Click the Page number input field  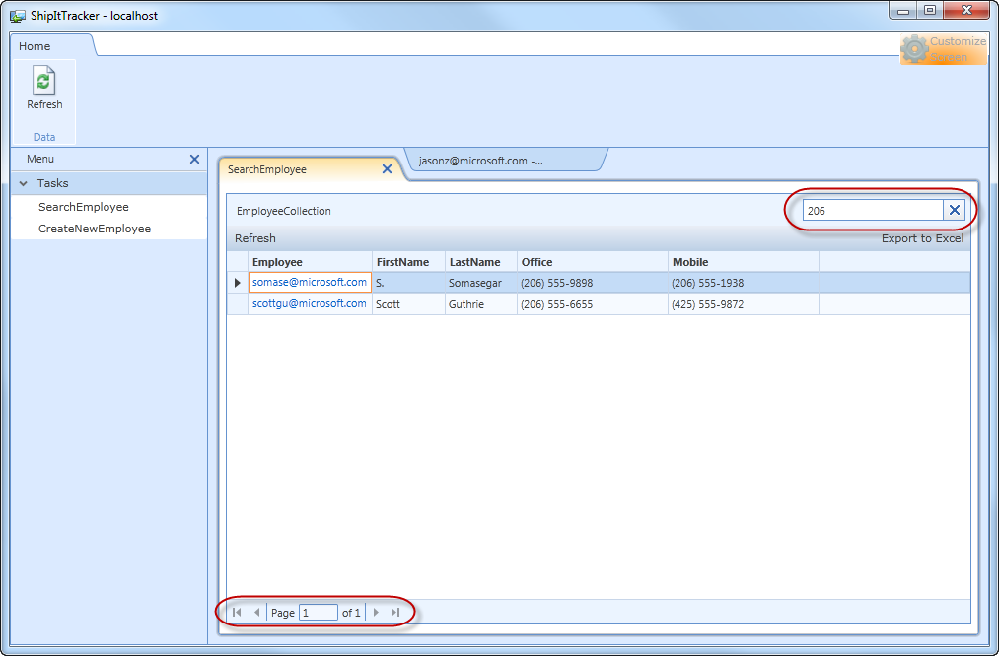click(319, 612)
